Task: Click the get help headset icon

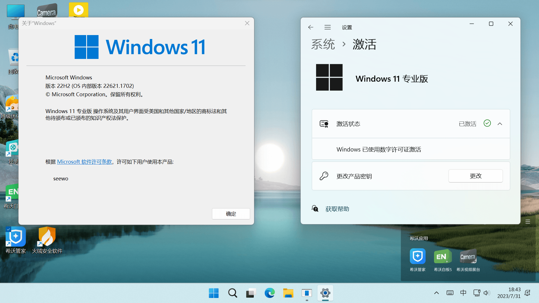Action: tap(315, 208)
